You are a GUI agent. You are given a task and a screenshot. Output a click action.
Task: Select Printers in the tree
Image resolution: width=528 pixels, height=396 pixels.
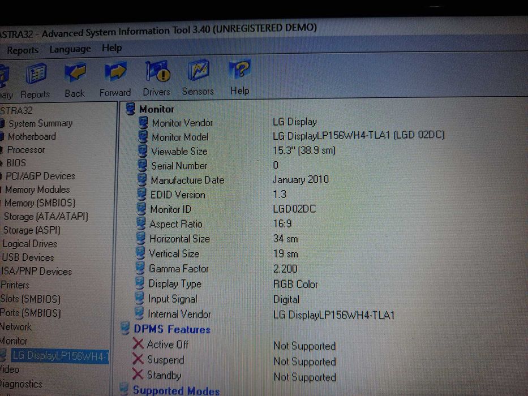[15, 285]
